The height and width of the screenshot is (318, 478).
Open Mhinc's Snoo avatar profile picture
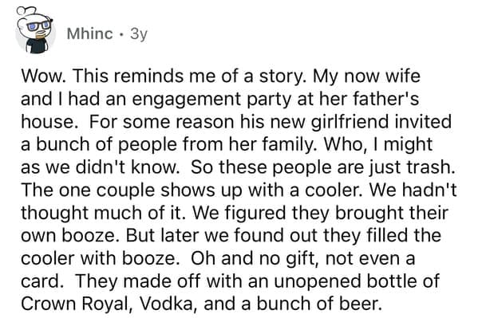click(x=35, y=31)
